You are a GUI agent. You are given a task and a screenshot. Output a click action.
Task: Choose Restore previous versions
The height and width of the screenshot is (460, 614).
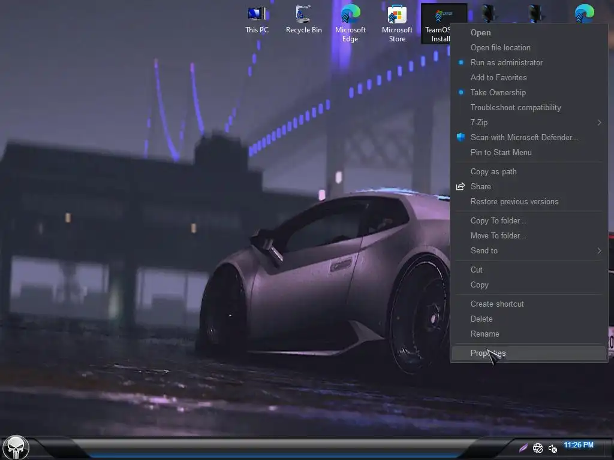tap(529, 201)
